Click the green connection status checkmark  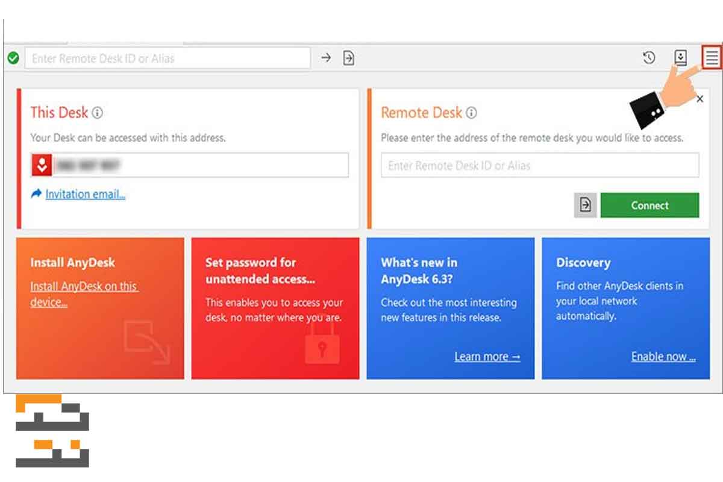click(13, 58)
